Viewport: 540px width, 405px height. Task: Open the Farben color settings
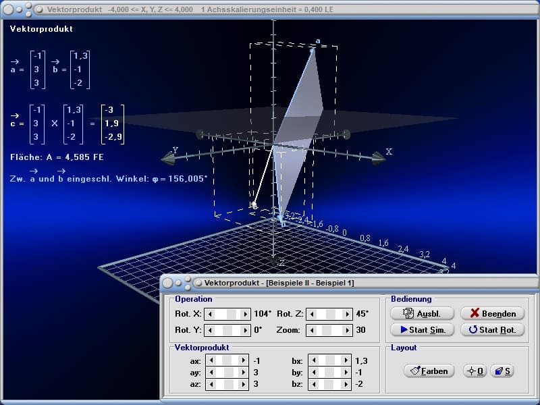[429, 371]
